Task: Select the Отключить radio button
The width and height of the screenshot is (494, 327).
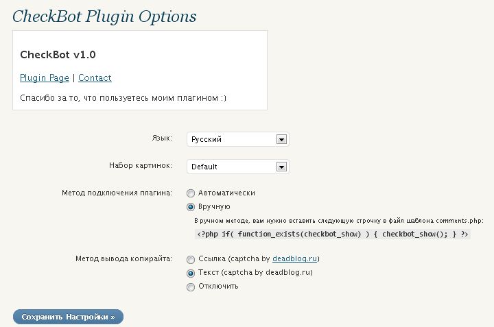Action: pos(191,287)
